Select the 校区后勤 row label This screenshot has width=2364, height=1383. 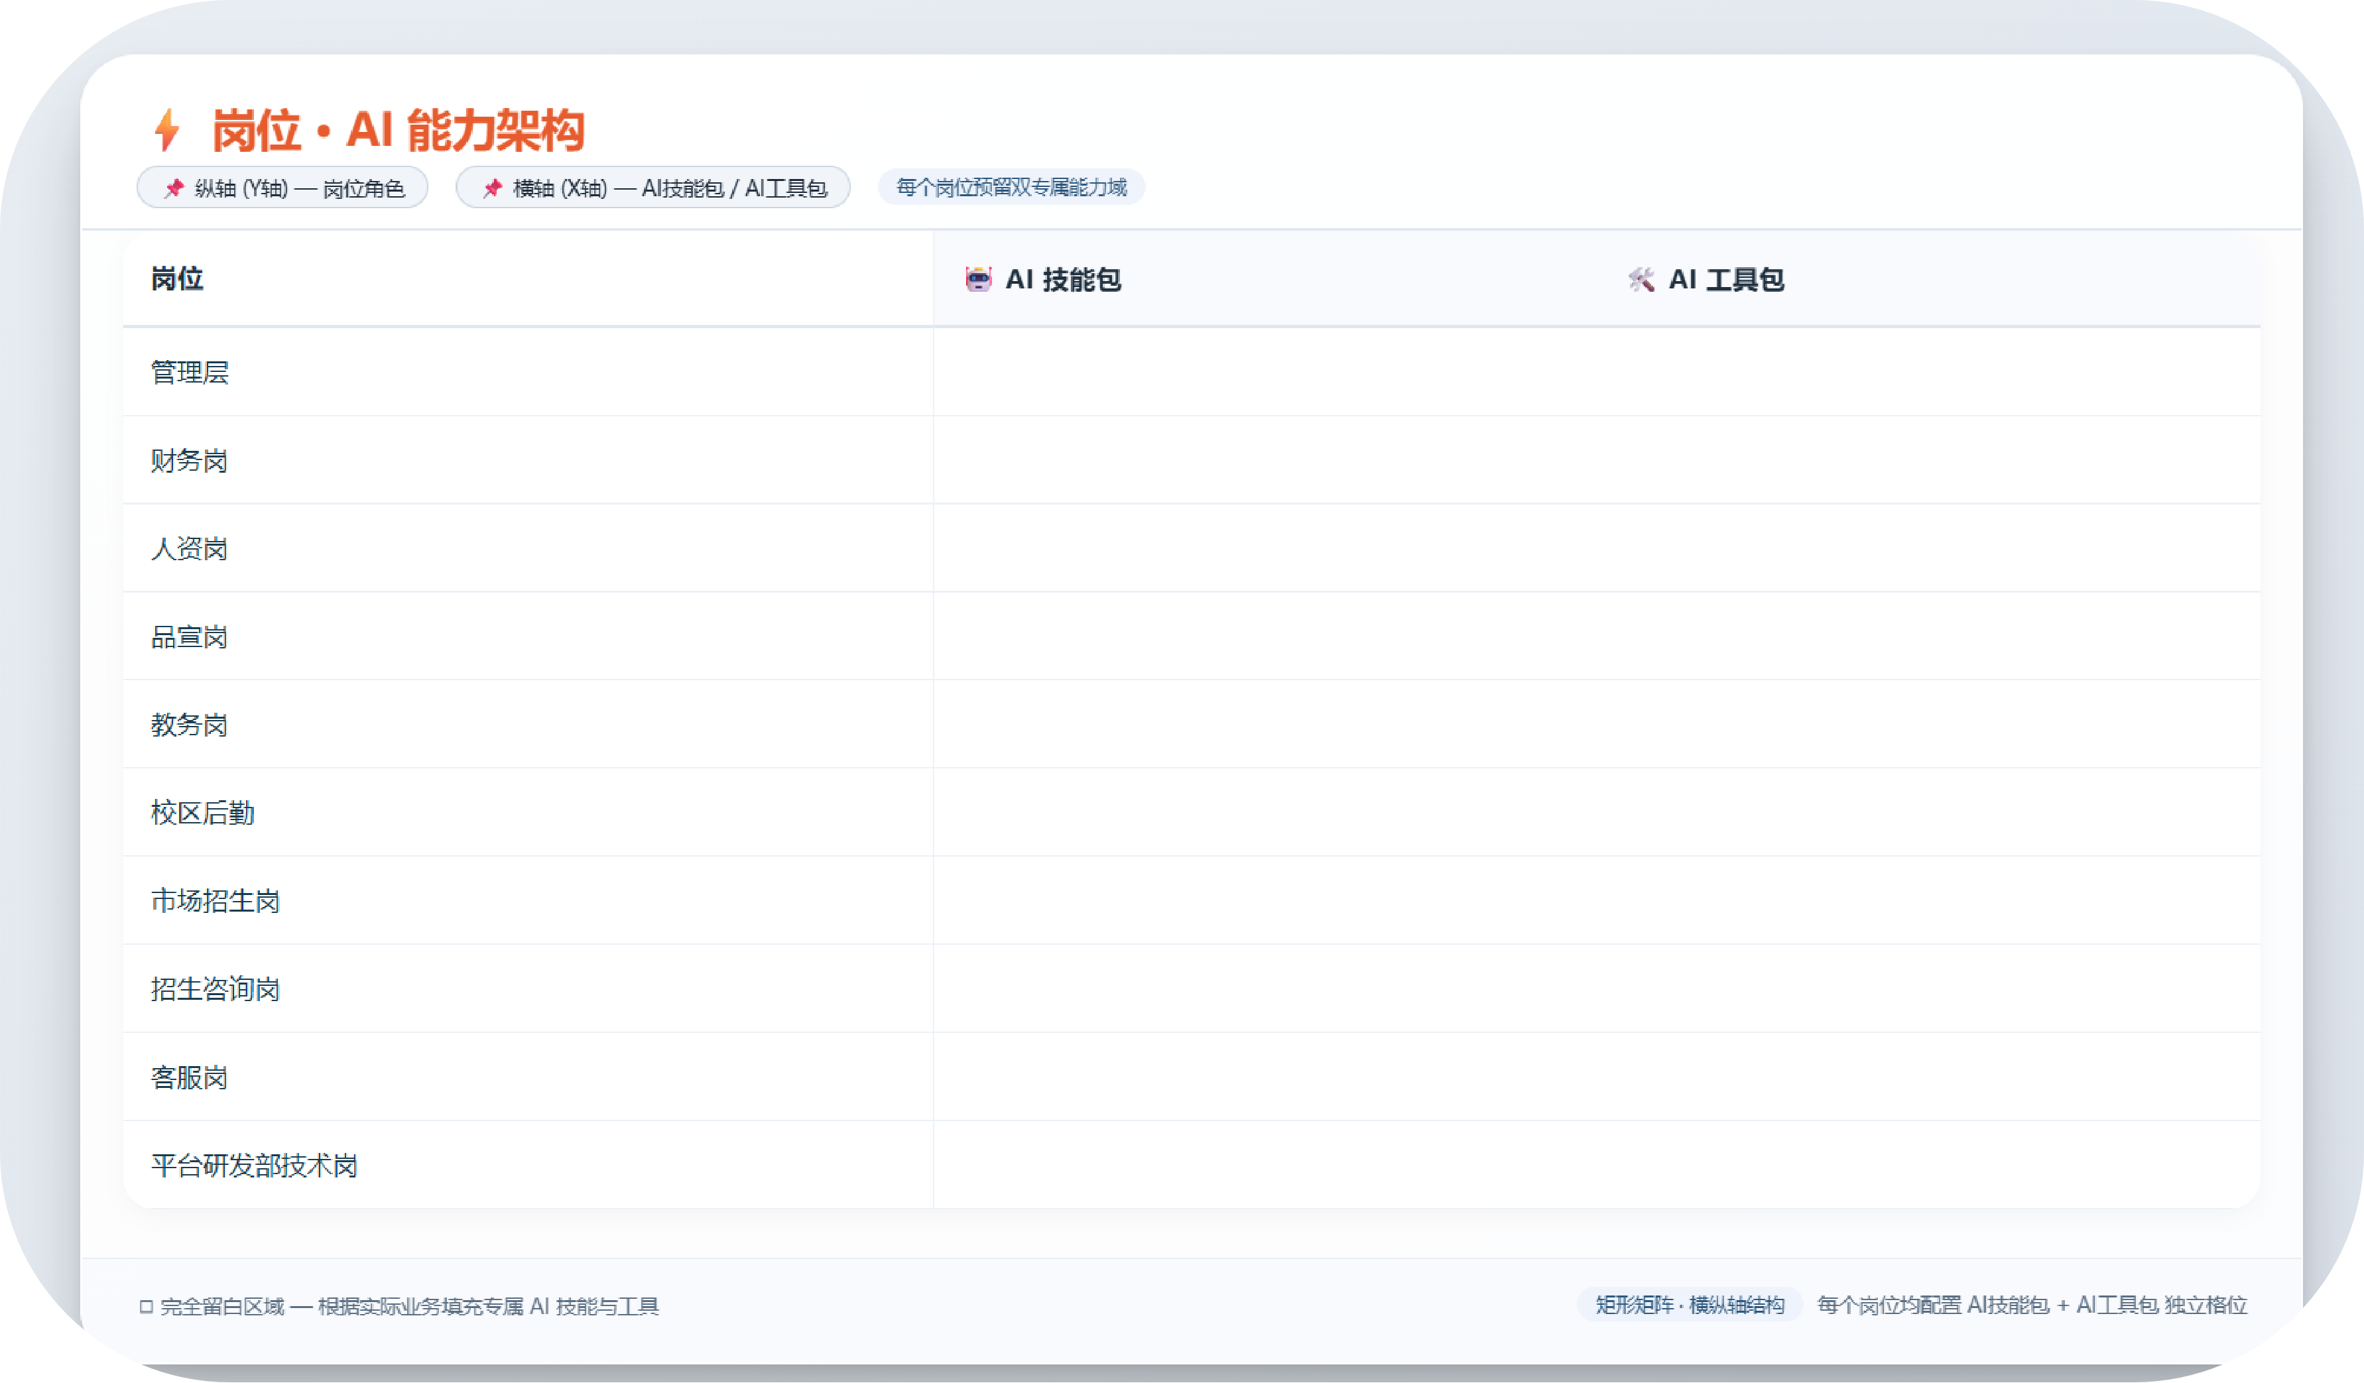click(x=203, y=813)
